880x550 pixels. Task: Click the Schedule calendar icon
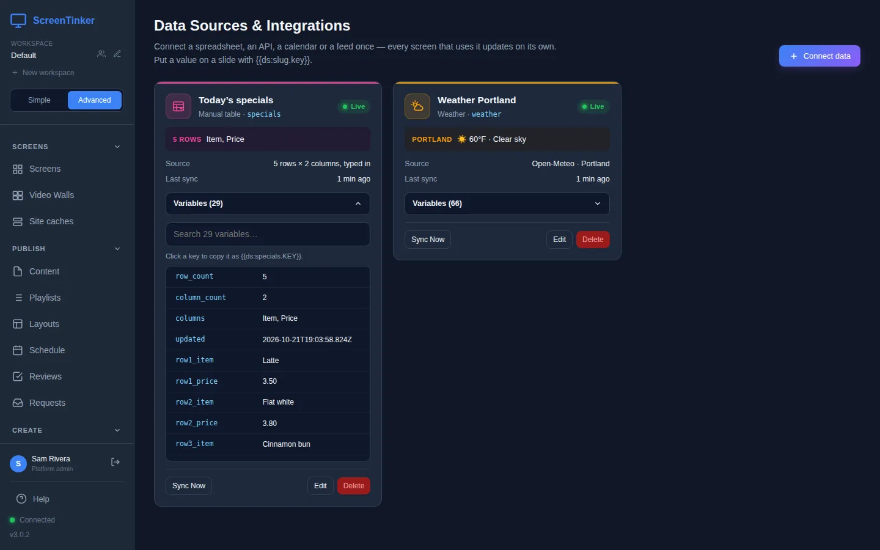click(18, 350)
